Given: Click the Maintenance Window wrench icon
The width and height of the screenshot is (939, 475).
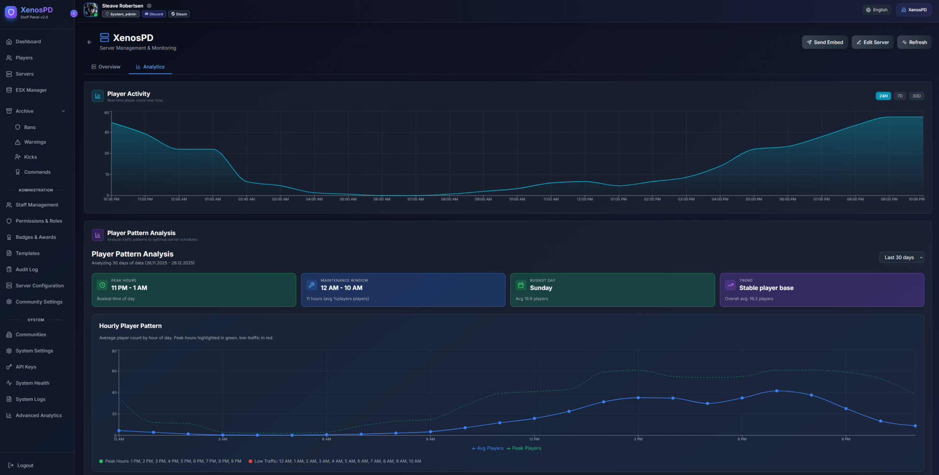Looking at the screenshot, I should 312,285.
